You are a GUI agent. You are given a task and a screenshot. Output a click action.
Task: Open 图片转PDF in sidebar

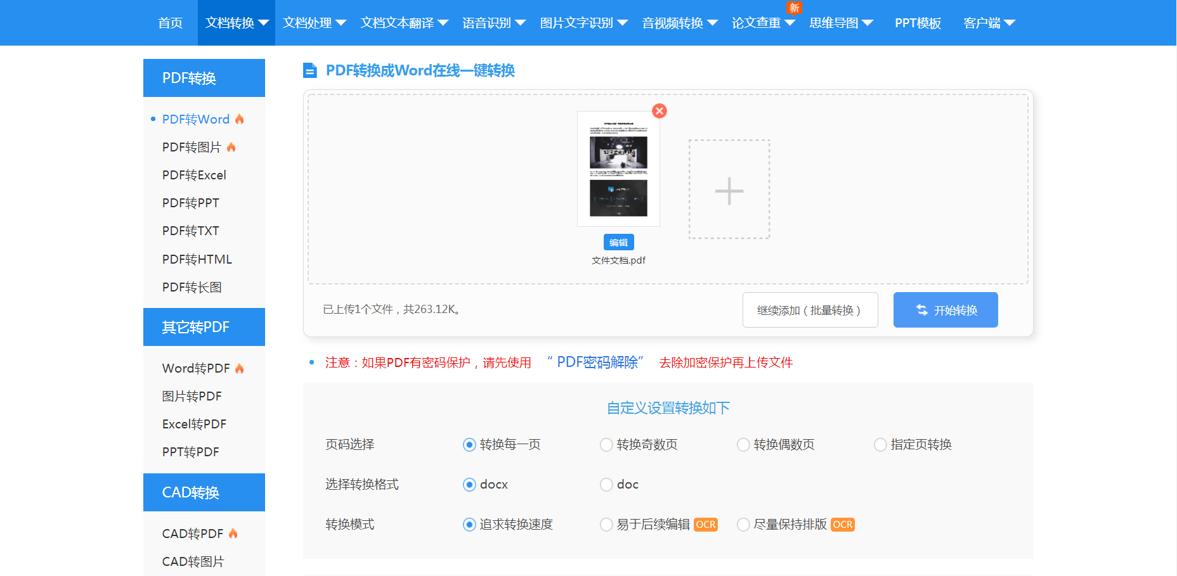click(x=192, y=396)
